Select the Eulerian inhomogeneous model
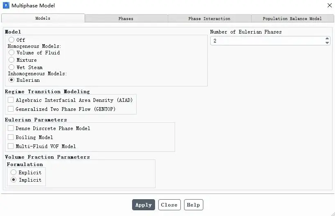The width and height of the screenshot is (335, 216). pyautogui.click(x=11, y=80)
